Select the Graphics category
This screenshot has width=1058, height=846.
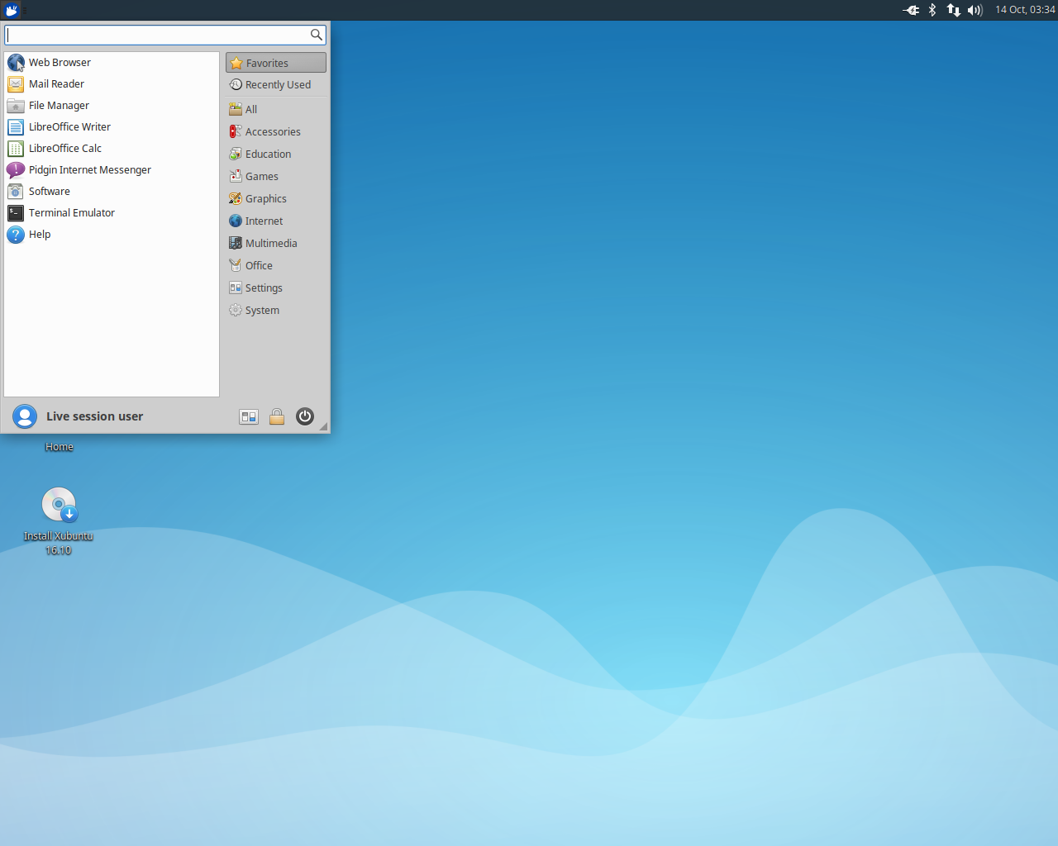click(265, 199)
